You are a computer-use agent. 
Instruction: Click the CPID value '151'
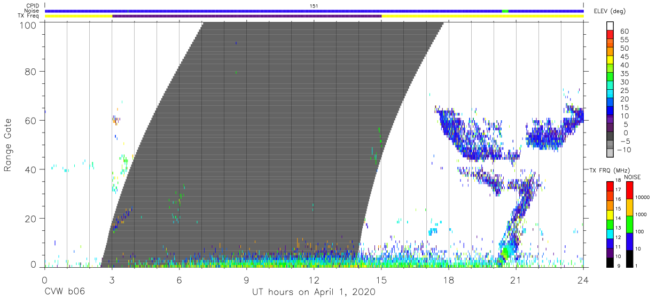click(314, 6)
